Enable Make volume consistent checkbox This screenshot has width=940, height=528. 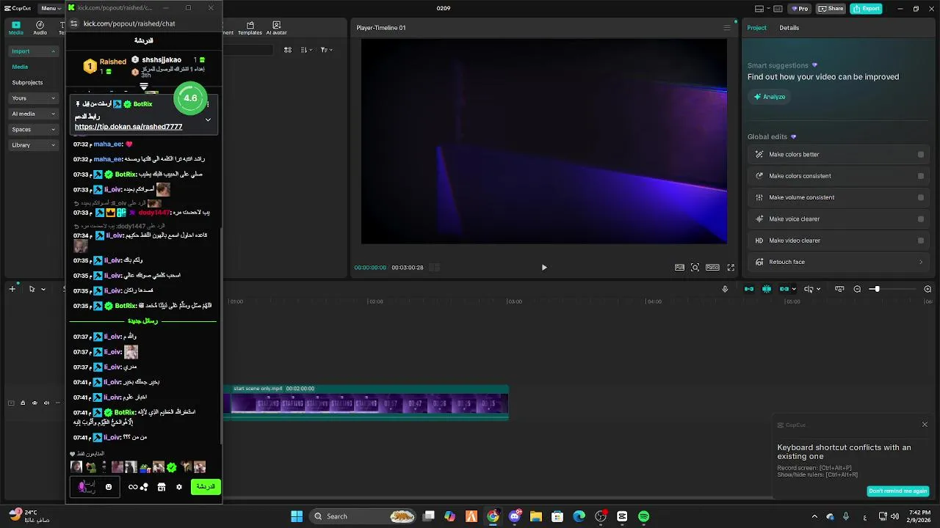[x=921, y=197]
